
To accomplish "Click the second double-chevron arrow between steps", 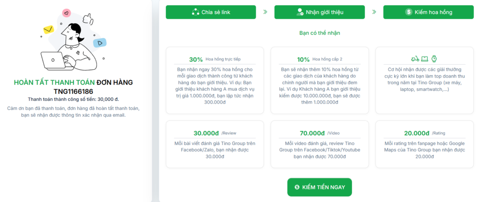I will click(374, 12).
